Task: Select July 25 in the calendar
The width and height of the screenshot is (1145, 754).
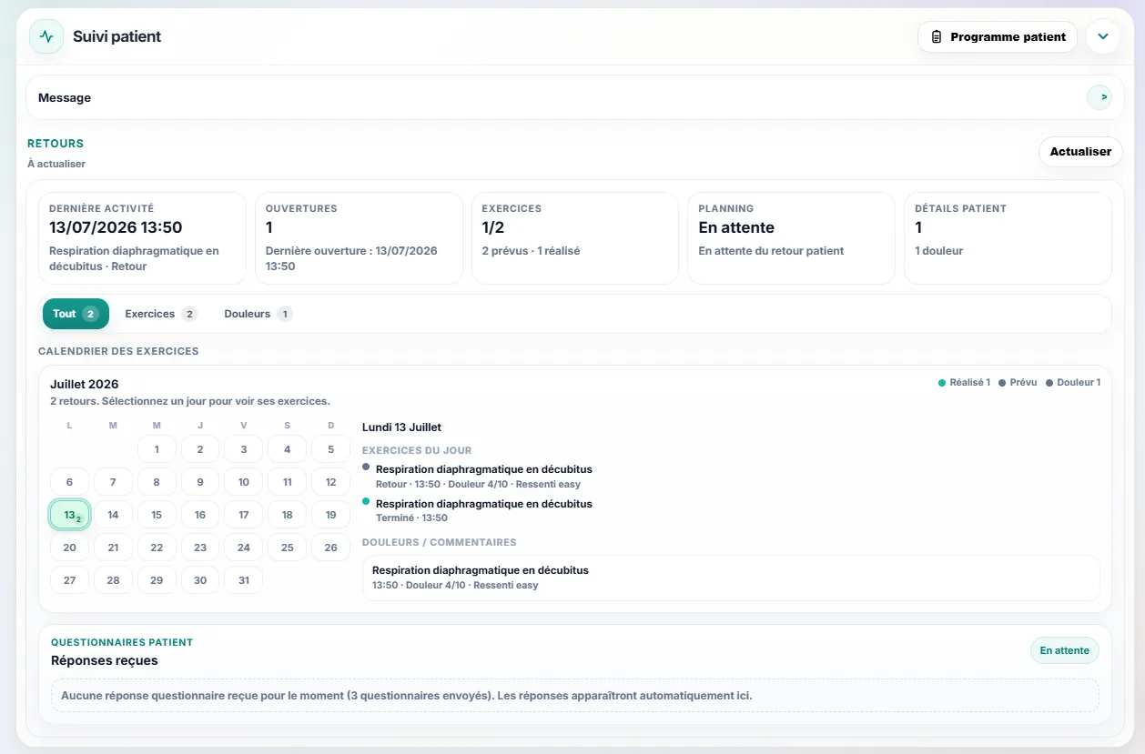Action: pyautogui.click(x=288, y=548)
